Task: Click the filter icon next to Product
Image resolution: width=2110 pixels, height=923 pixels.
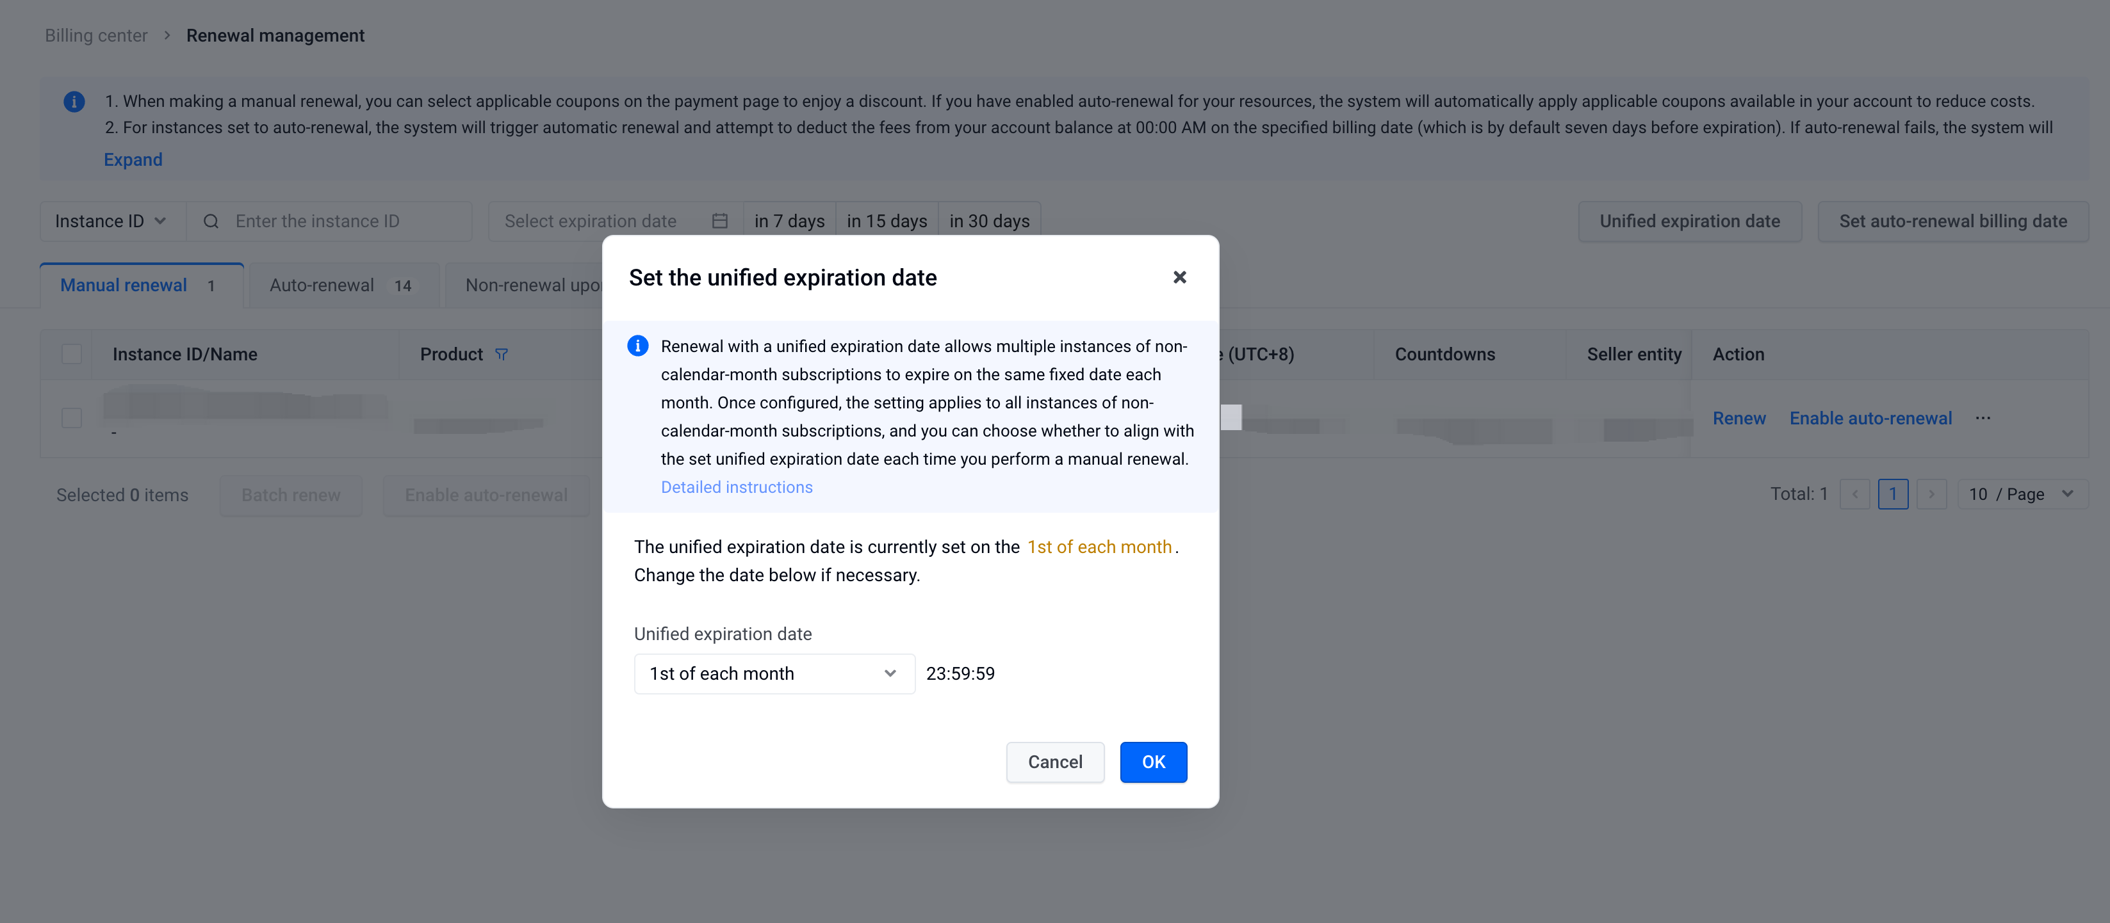Action: point(503,353)
